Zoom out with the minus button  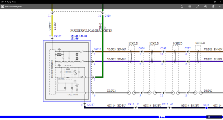[x=214, y=117]
